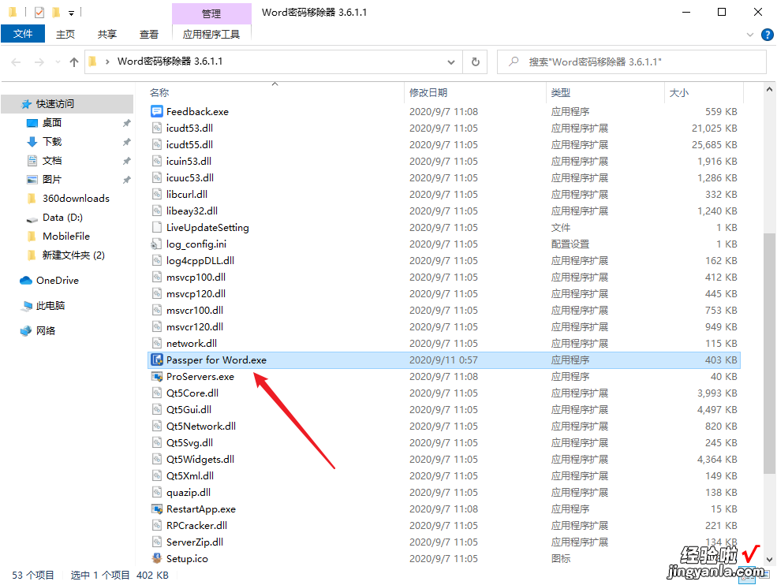
Task: Open the Share ribbon tab
Action: pyautogui.click(x=107, y=34)
